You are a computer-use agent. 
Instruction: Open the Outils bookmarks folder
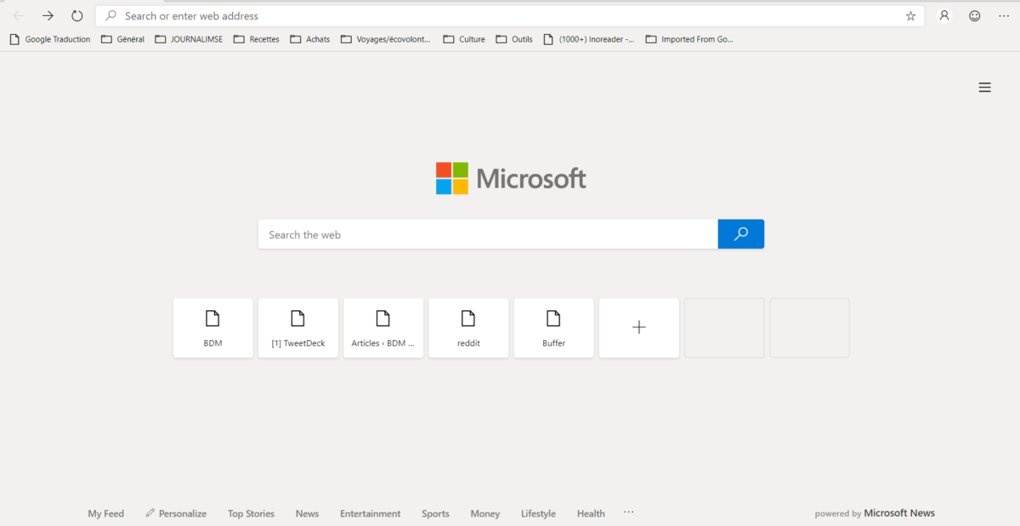click(x=514, y=39)
